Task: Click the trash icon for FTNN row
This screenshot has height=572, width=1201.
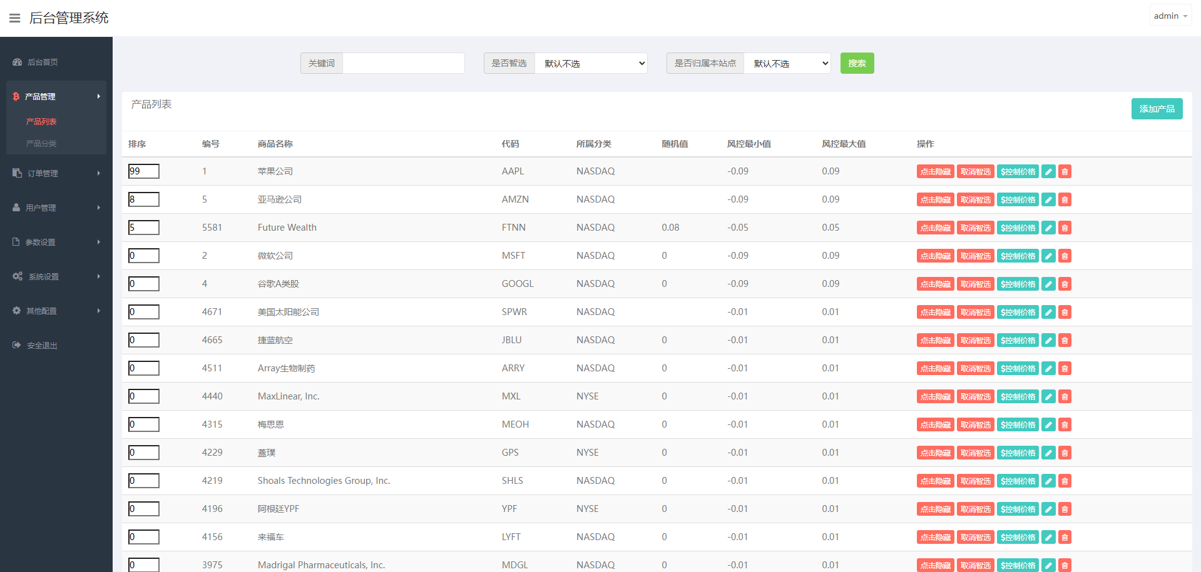Action: 1065,228
